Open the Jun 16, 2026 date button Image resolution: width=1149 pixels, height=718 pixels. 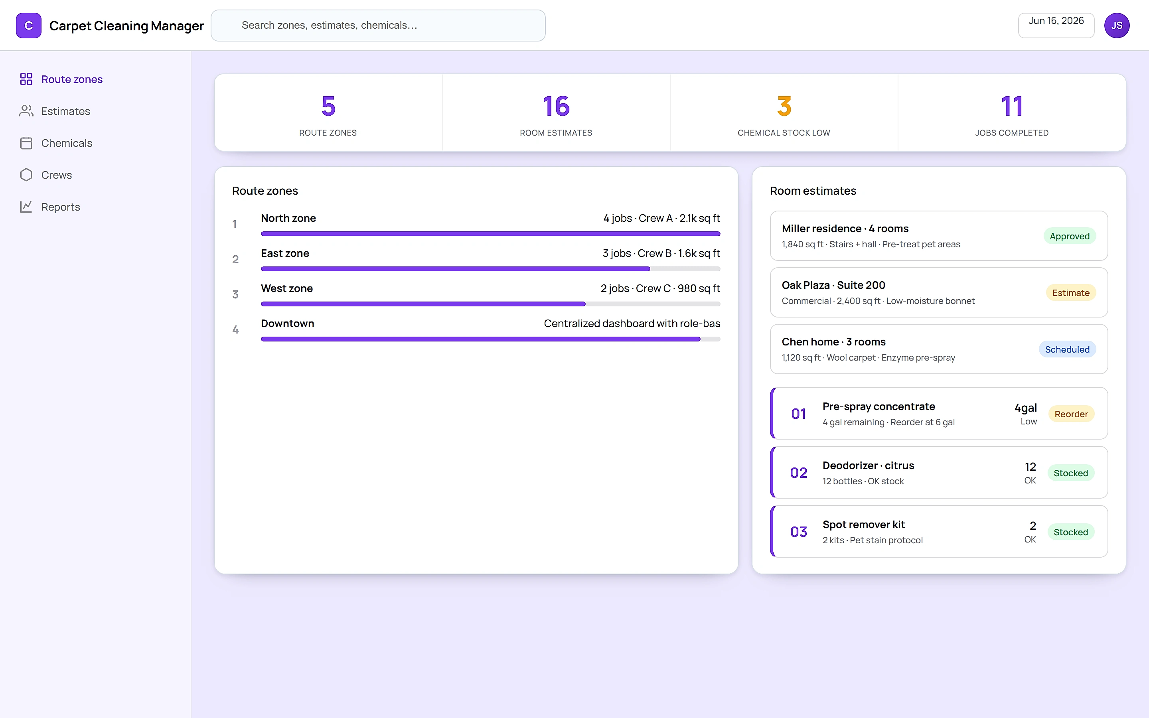click(x=1056, y=25)
